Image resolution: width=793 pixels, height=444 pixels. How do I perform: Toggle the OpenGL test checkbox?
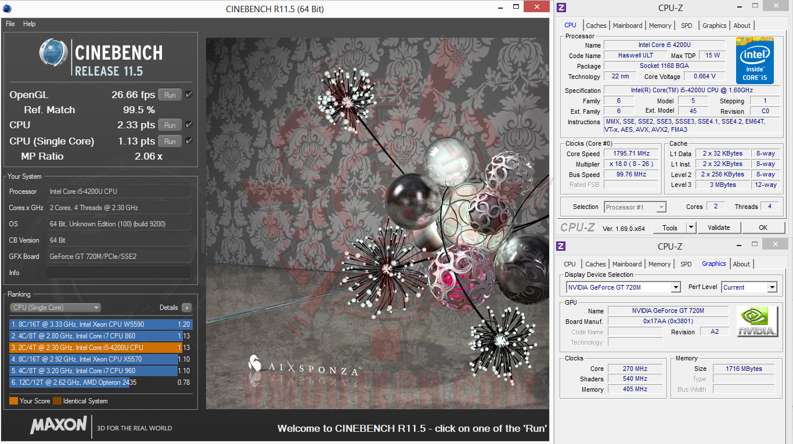[x=189, y=95]
